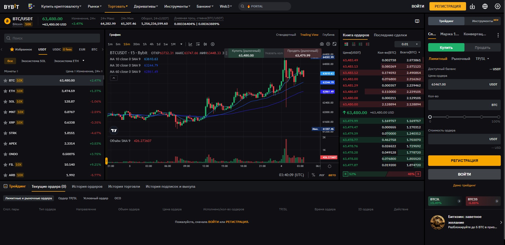
Task: Favorite the BTC pair star
Action: click(5, 80)
